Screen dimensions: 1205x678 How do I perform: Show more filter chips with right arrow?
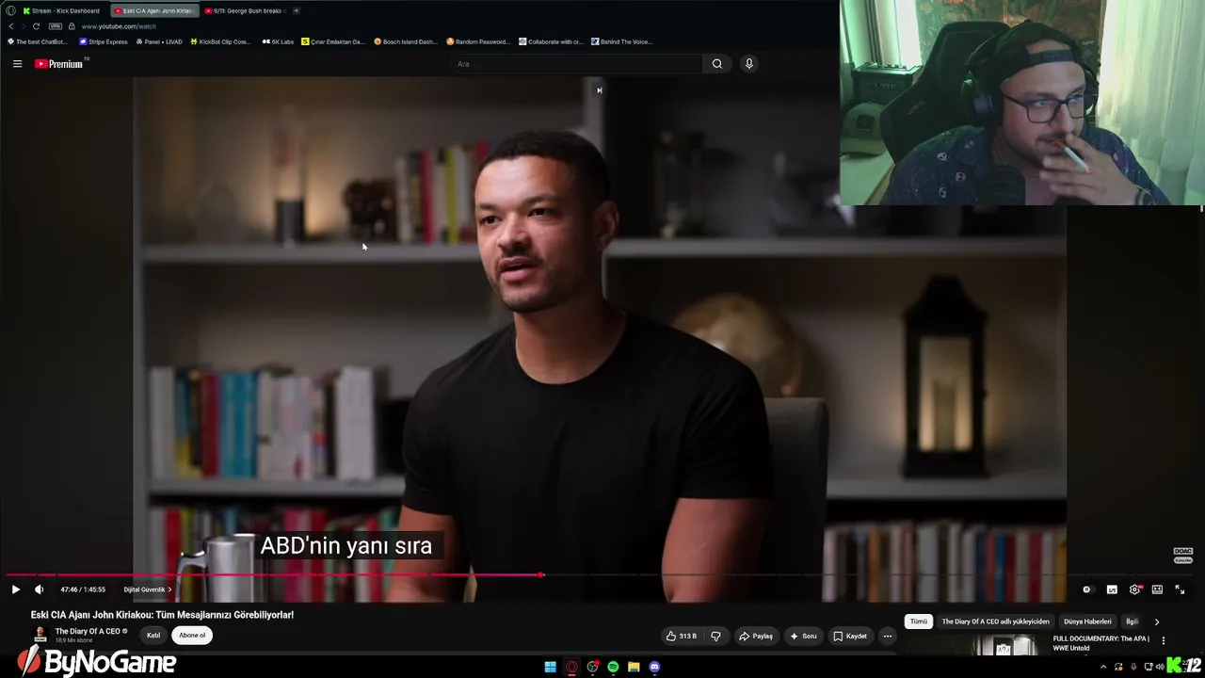coord(1157,621)
